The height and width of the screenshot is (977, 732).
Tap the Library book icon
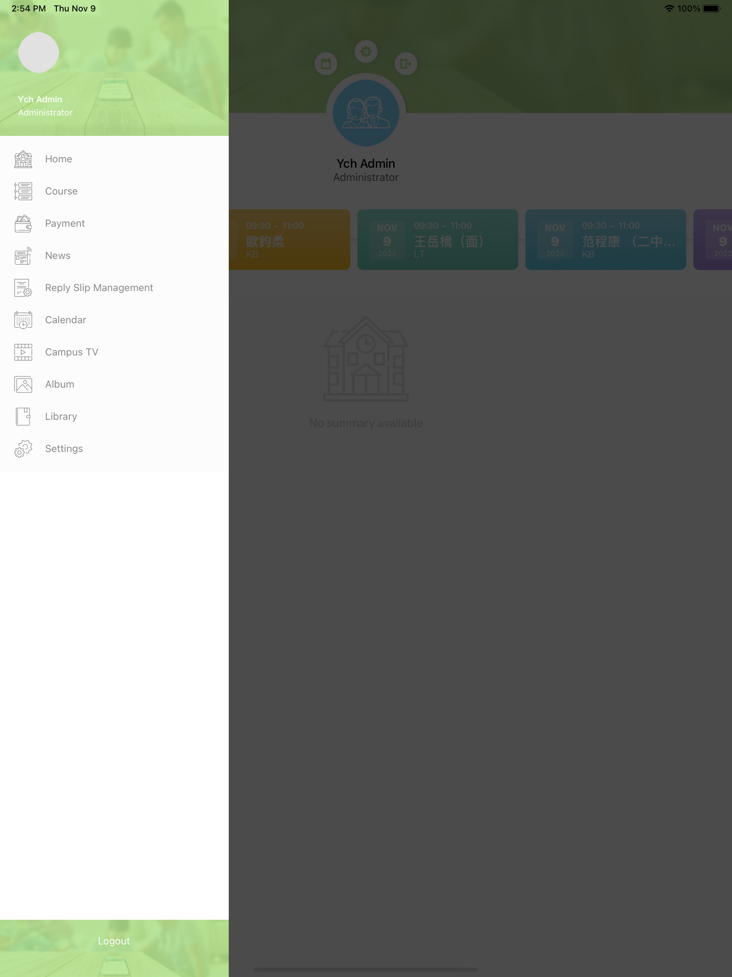23,417
